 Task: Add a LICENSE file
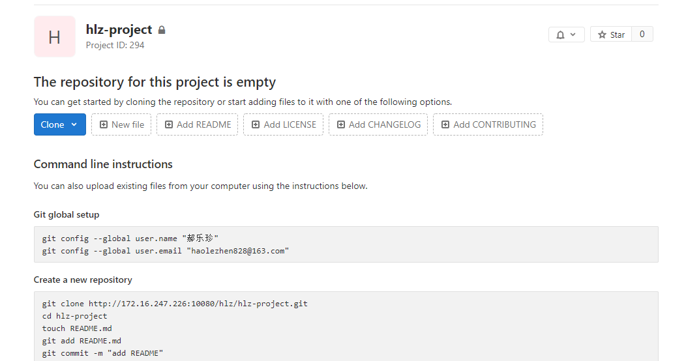pos(283,124)
